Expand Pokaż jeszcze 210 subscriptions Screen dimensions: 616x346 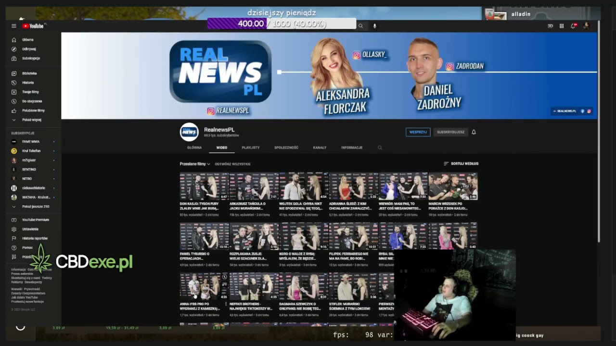pos(35,207)
